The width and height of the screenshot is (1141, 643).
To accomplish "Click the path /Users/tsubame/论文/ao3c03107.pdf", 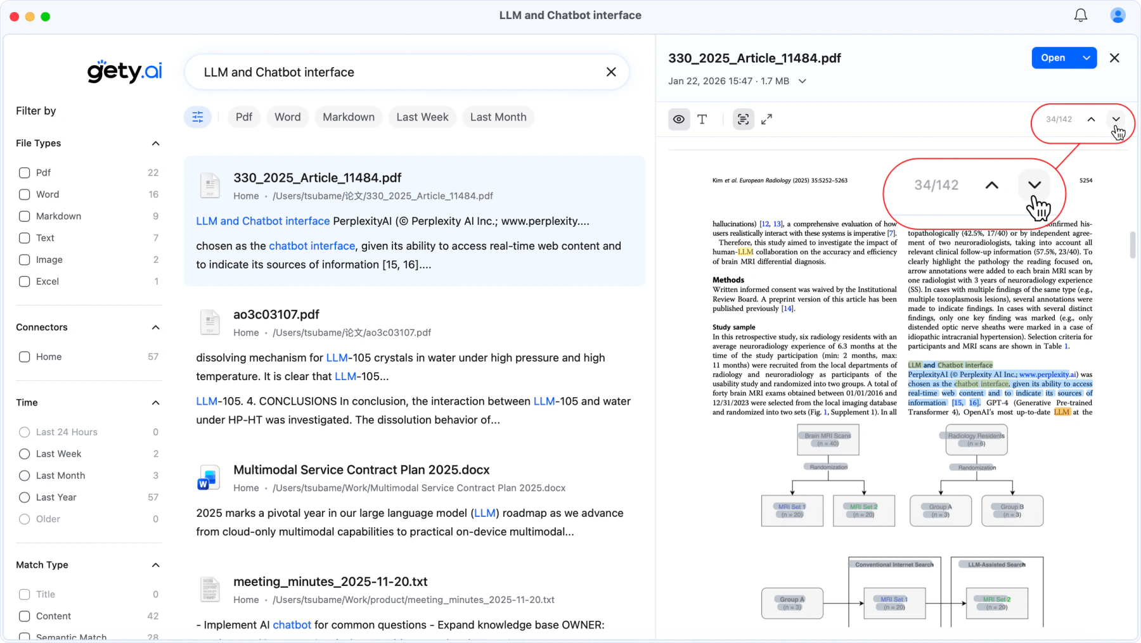I will click(352, 333).
